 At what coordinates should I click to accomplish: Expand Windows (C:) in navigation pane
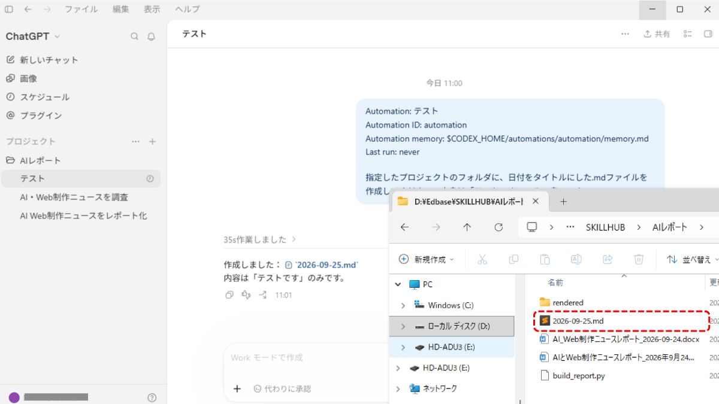pyautogui.click(x=403, y=306)
